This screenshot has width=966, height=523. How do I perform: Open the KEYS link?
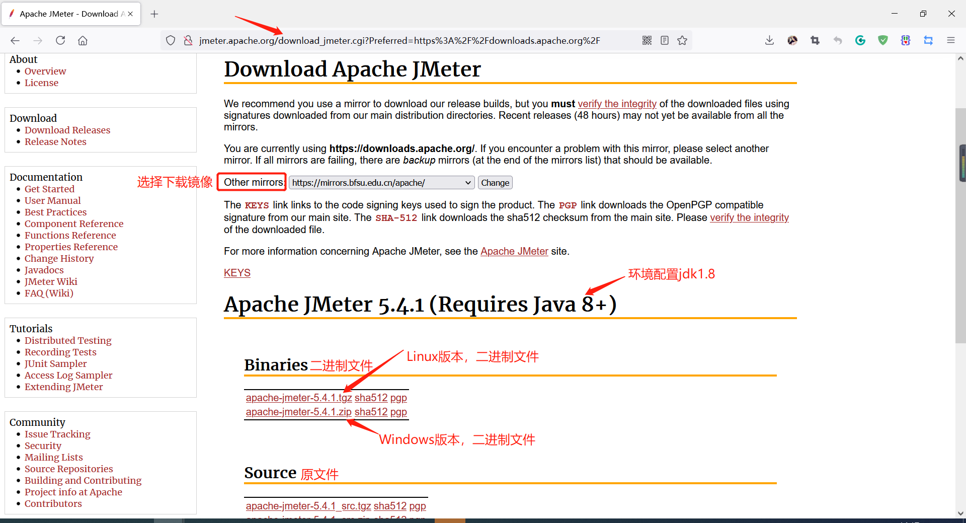(x=237, y=273)
